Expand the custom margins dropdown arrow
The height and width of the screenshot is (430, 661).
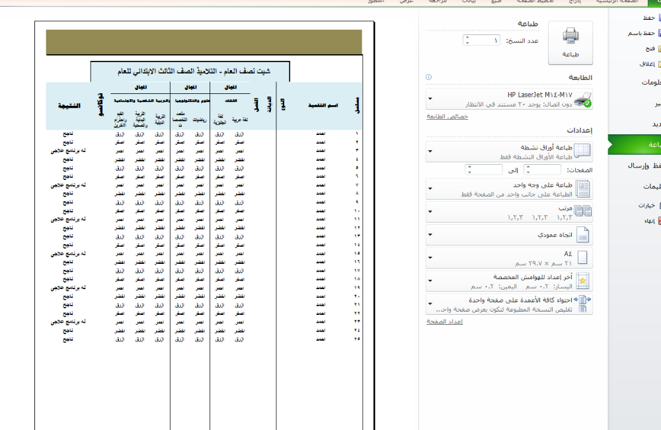tap(430, 280)
